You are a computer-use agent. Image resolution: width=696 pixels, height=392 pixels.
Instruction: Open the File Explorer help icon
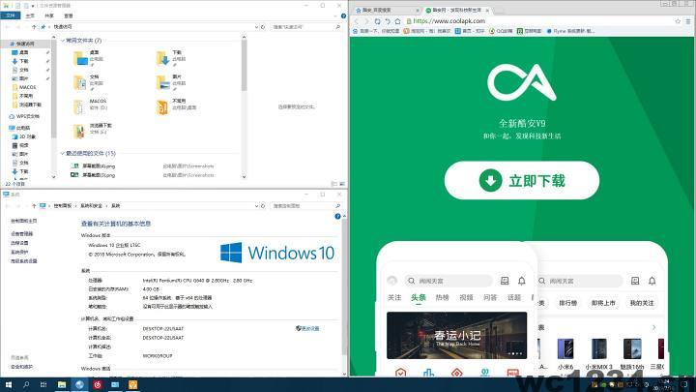pyautogui.click(x=343, y=16)
